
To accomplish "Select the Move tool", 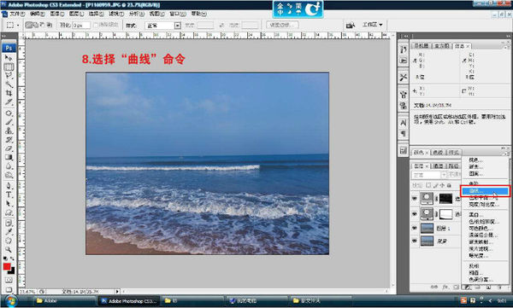I will [9, 58].
